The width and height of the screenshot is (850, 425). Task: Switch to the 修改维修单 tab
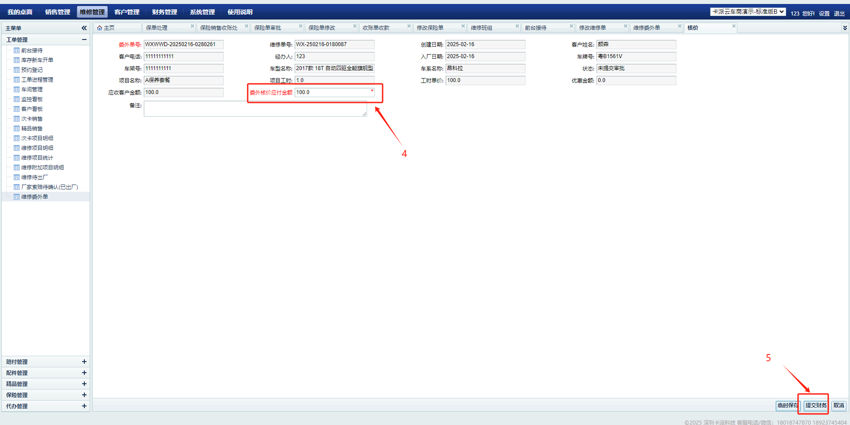592,28
